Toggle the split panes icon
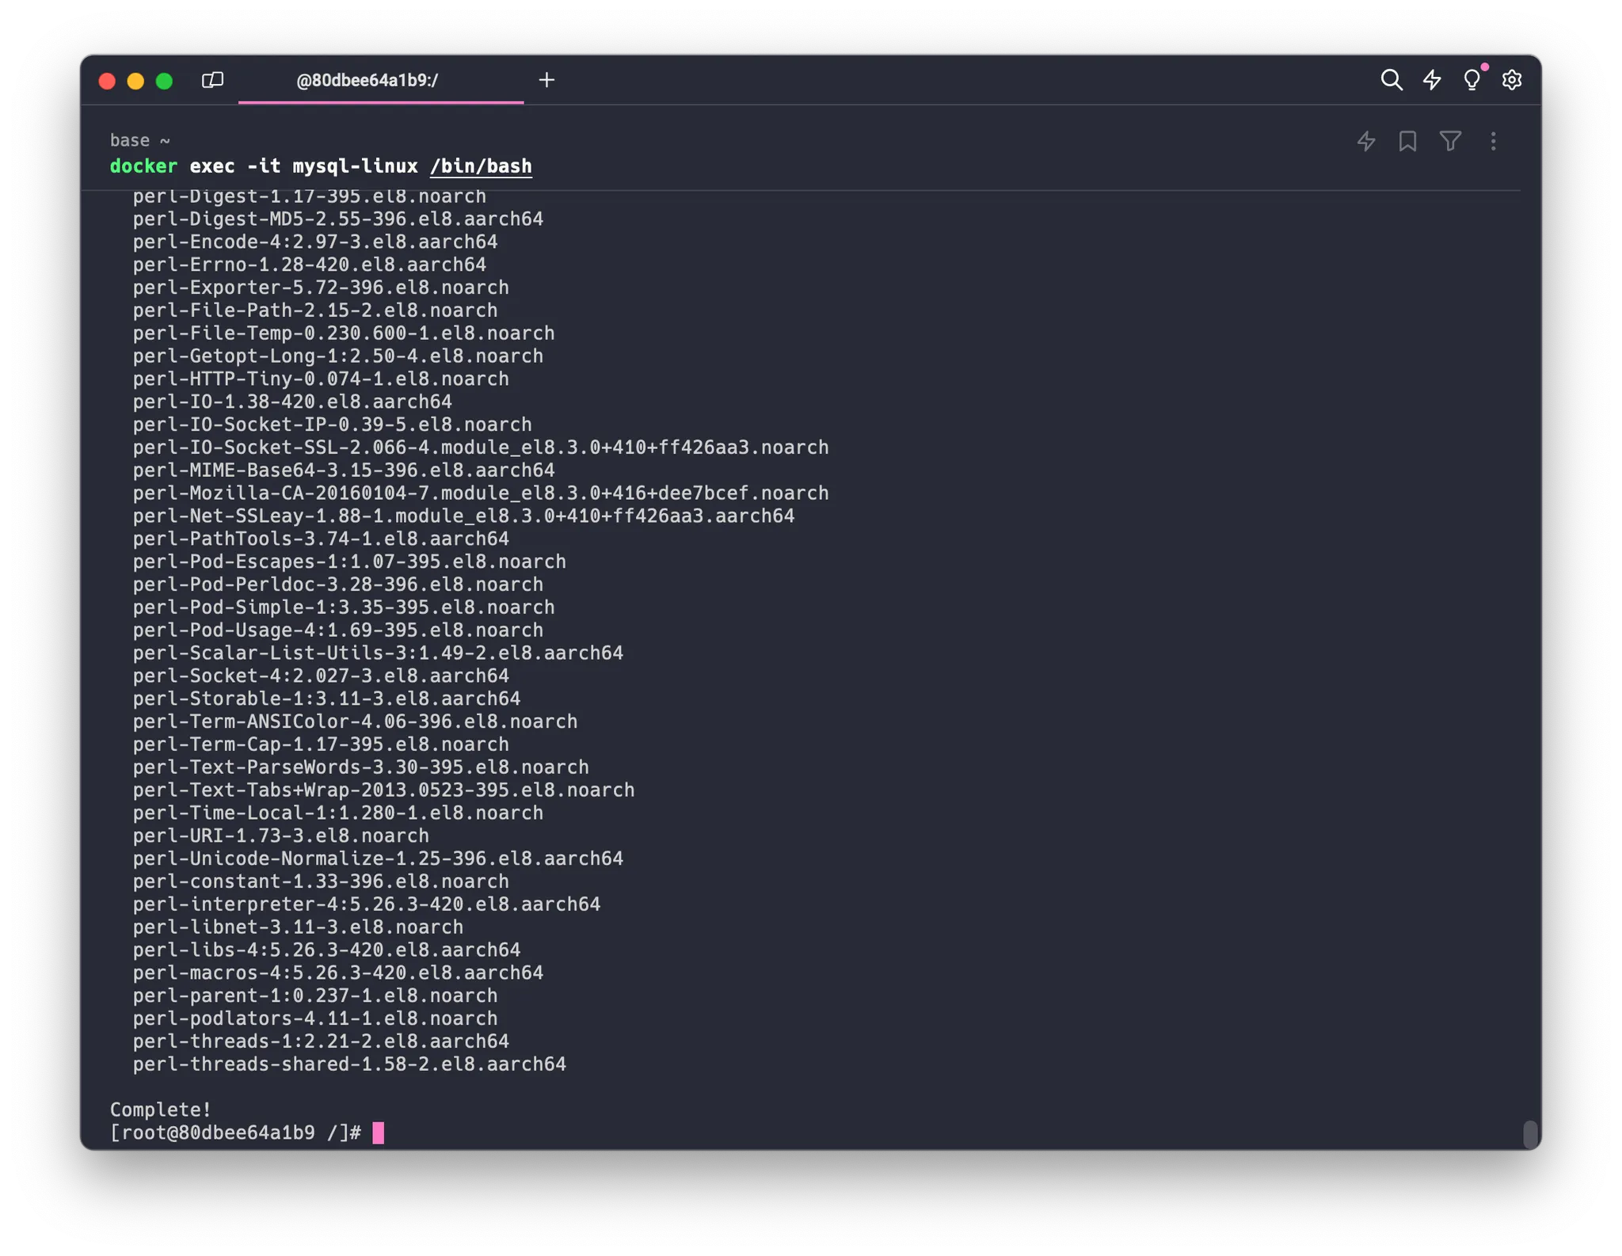Viewport: 1622px width, 1256px height. point(212,80)
